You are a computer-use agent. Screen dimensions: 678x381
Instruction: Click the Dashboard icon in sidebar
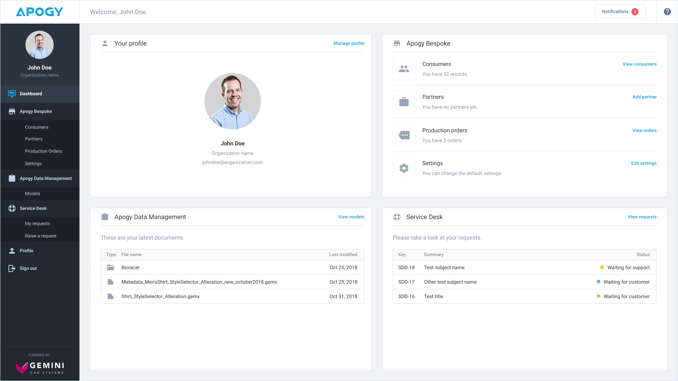pos(12,93)
